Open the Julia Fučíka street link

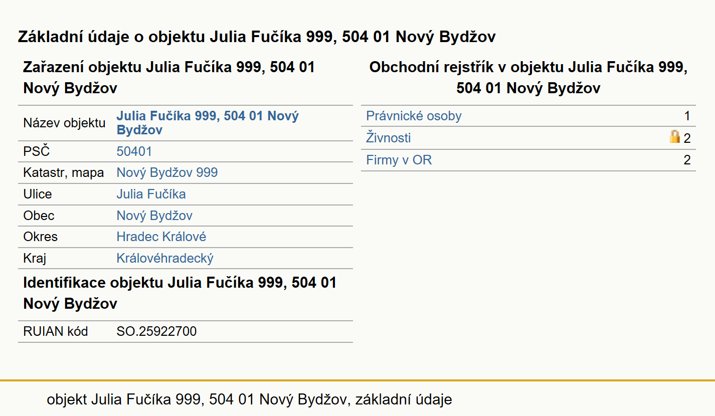(x=151, y=194)
